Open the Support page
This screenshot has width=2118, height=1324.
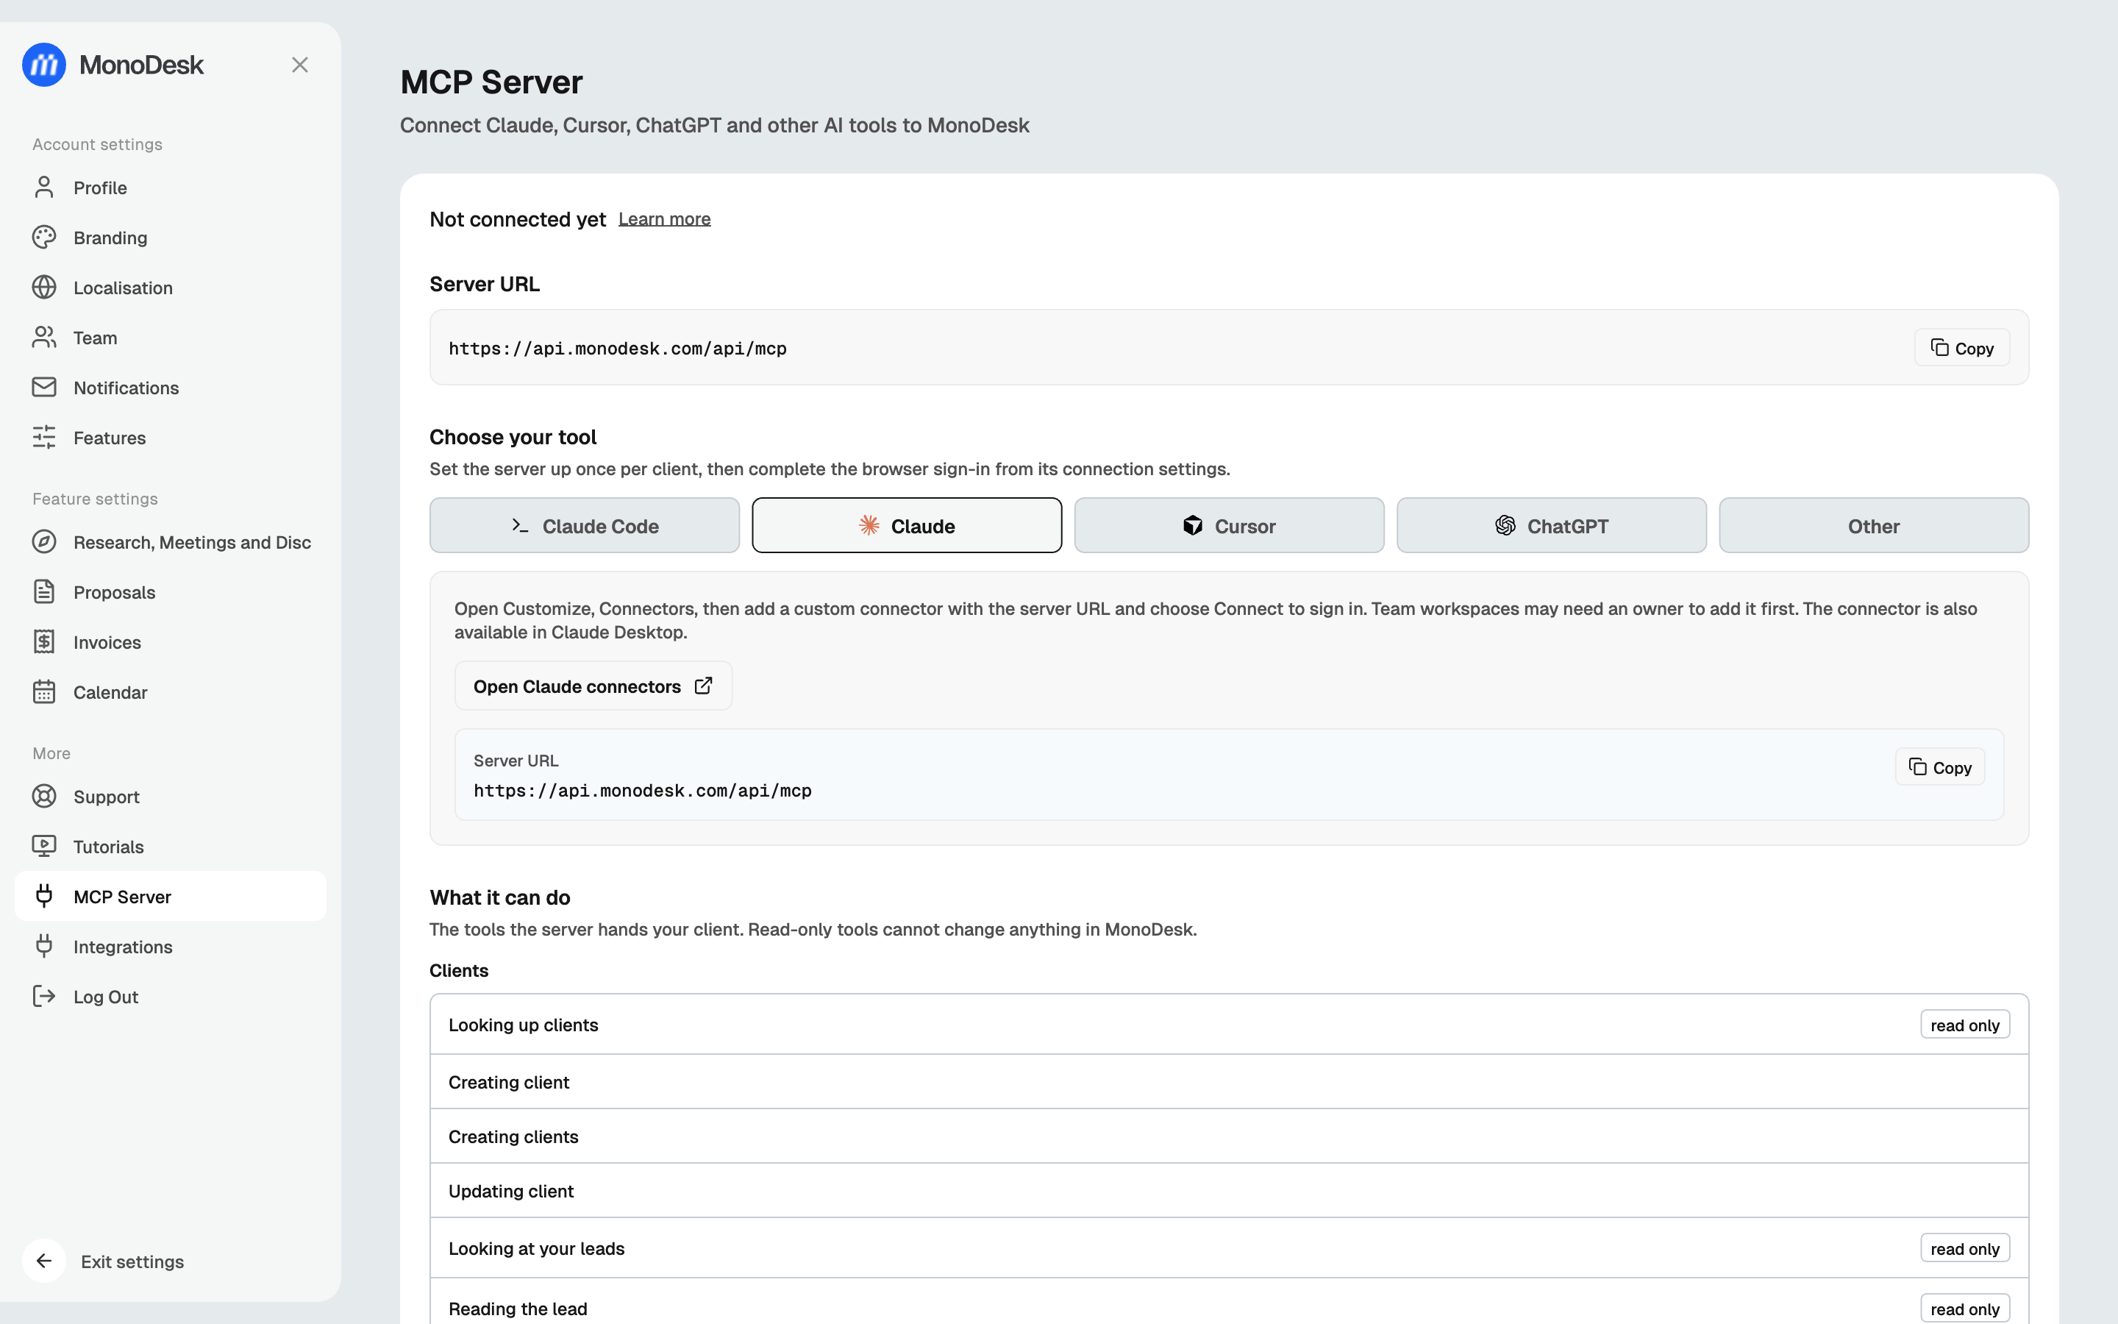coord(171,796)
